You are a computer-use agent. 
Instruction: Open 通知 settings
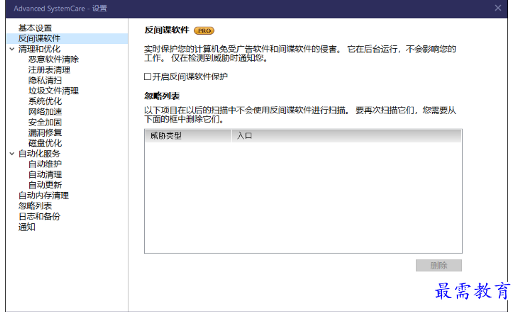click(27, 227)
